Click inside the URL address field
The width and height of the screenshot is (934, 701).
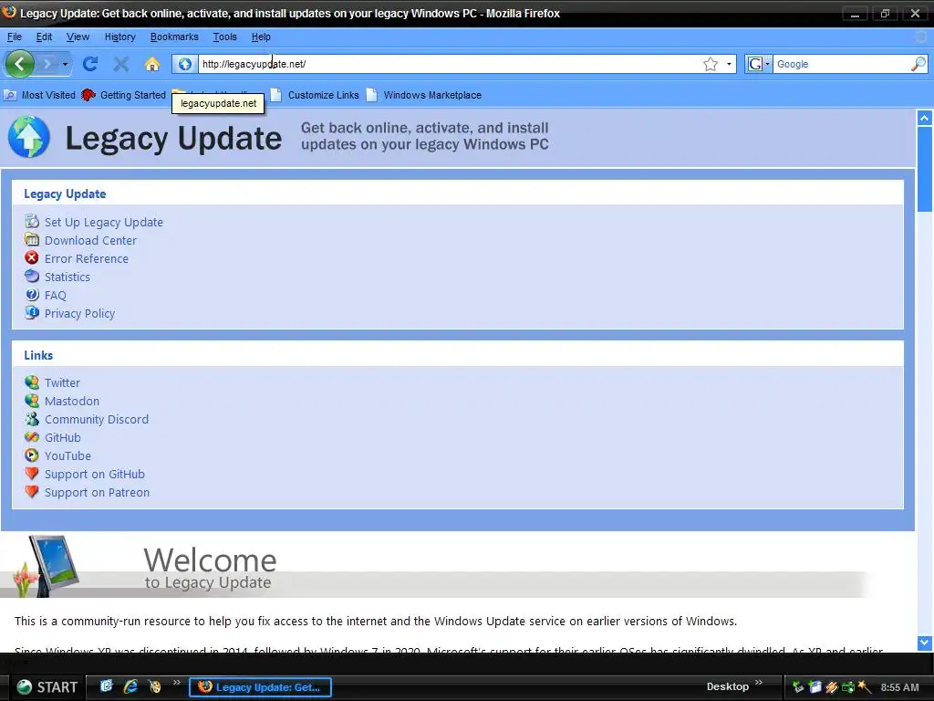click(451, 64)
